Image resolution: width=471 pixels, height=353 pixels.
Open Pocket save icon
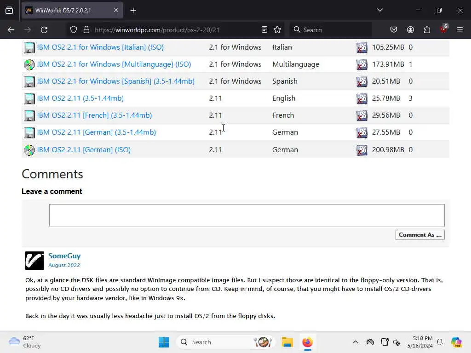click(394, 30)
